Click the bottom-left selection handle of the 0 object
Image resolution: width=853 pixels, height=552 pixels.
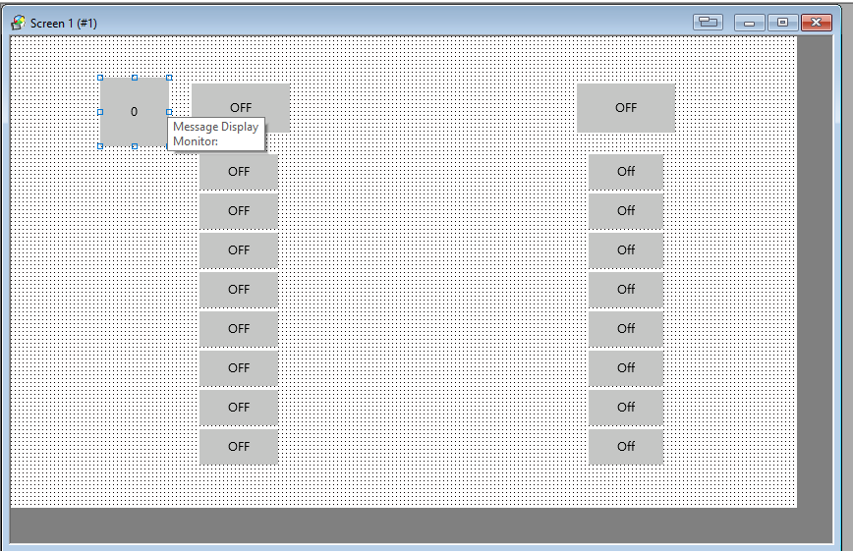pos(100,146)
